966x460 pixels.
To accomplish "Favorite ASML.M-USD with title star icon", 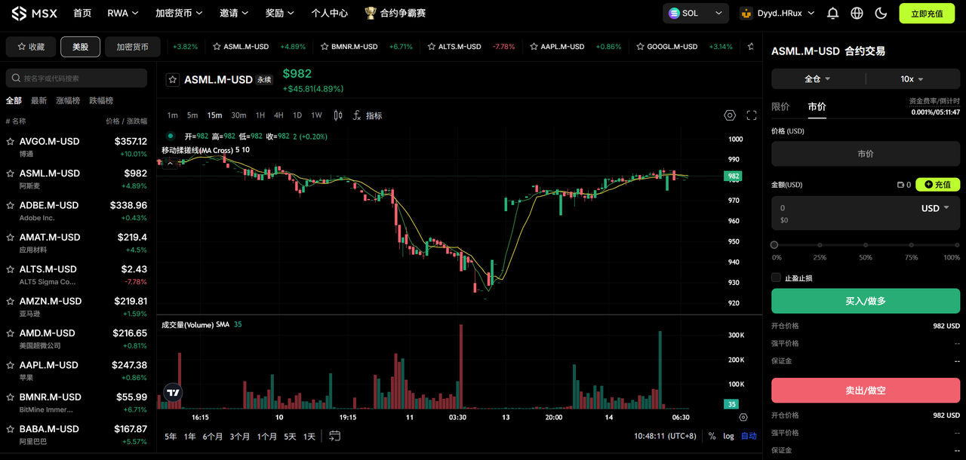I will pos(173,80).
